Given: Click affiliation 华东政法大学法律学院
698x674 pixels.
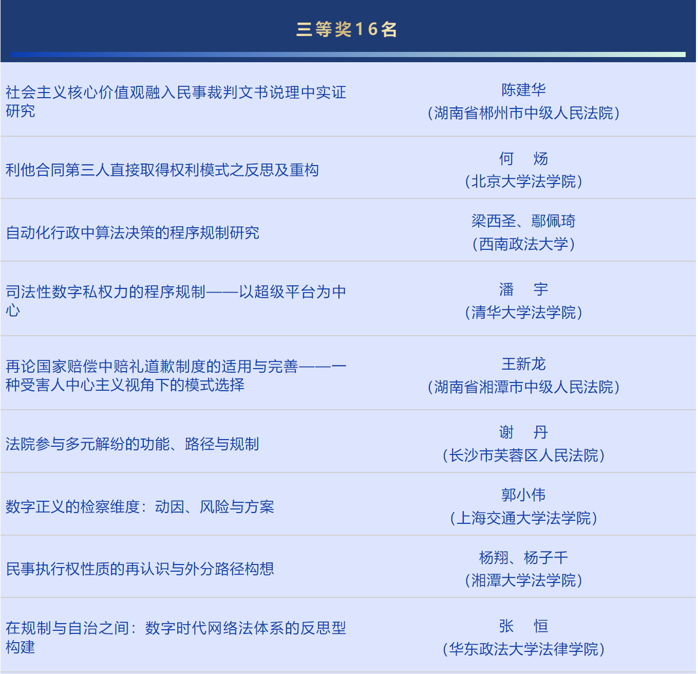Looking at the screenshot, I should [x=523, y=649].
